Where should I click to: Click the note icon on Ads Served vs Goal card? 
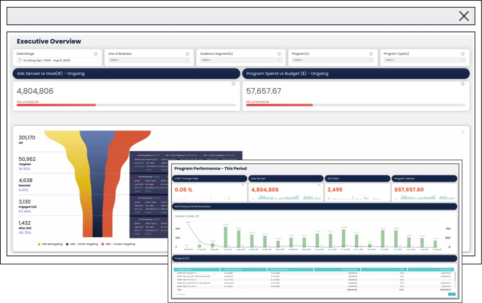[x=233, y=84]
